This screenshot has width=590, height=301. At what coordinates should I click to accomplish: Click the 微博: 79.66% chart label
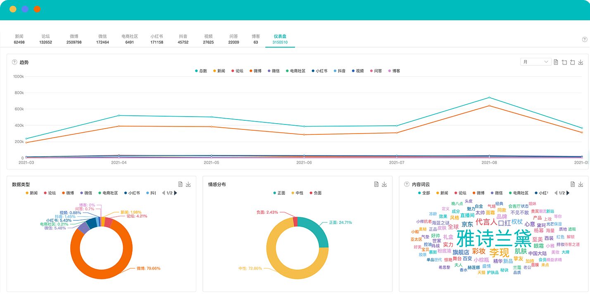pos(148,268)
